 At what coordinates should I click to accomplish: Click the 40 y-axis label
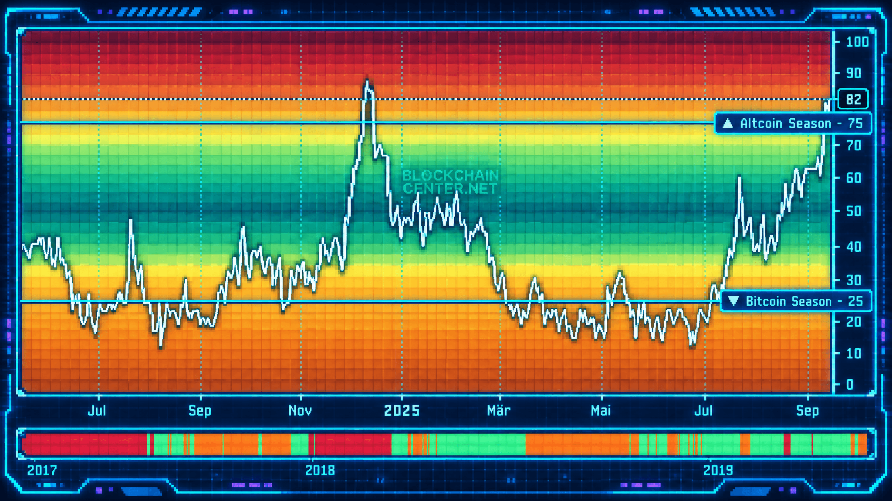pyautogui.click(x=854, y=247)
